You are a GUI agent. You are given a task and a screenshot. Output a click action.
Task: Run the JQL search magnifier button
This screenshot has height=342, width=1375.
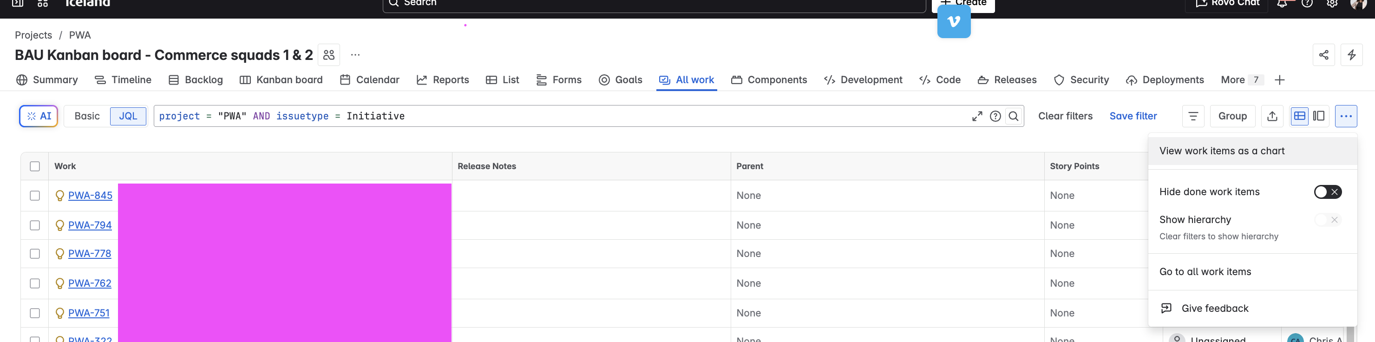(x=1014, y=116)
